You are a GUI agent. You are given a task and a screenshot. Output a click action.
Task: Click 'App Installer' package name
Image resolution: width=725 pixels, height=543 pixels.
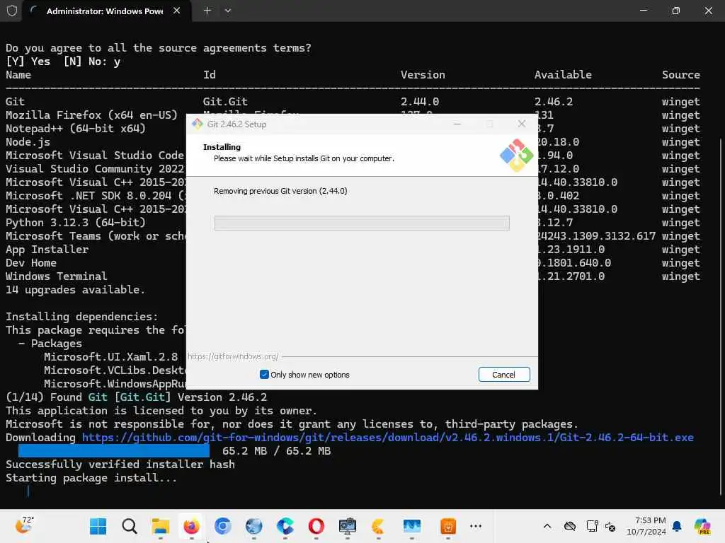[47, 250]
